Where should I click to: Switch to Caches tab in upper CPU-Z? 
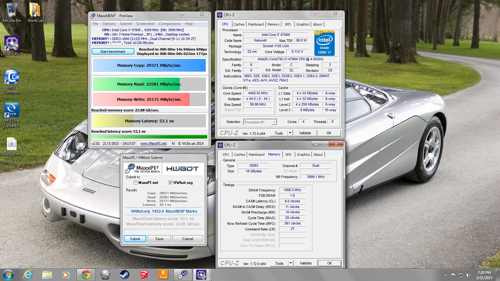point(239,24)
